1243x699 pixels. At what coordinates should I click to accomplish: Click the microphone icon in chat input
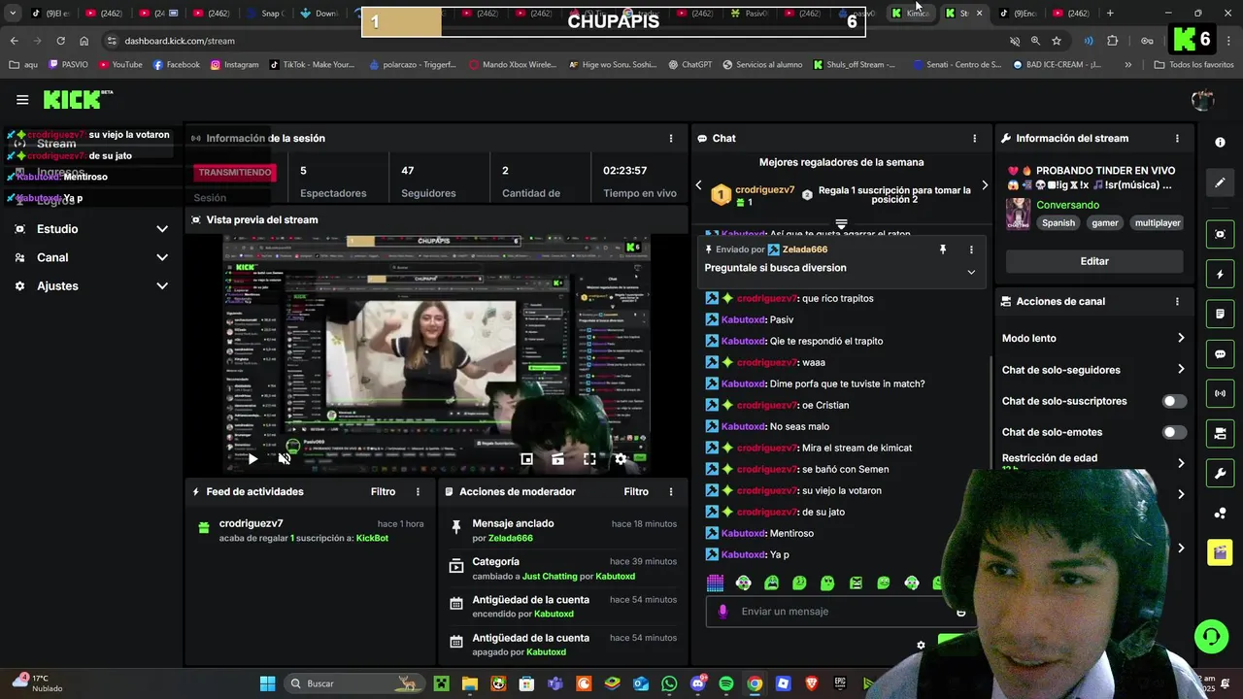(x=722, y=612)
